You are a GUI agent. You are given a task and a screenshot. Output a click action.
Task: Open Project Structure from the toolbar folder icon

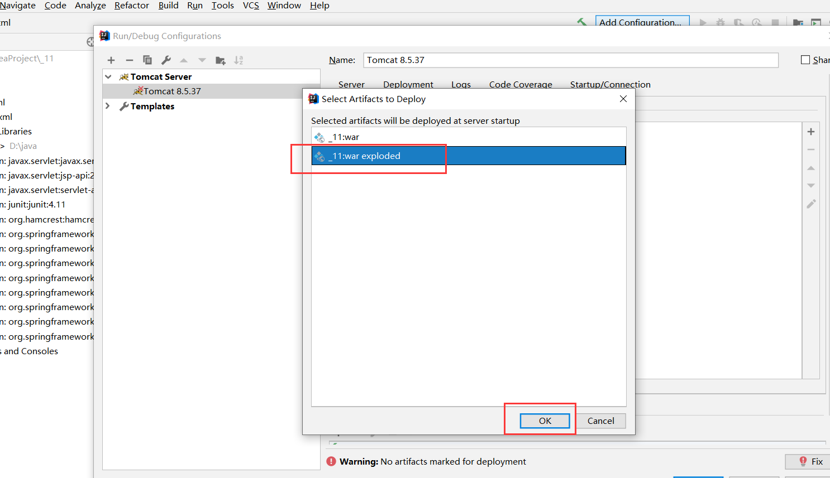coord(798,22)
